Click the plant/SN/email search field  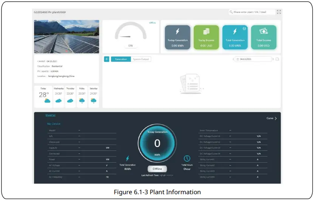point(252,12)
